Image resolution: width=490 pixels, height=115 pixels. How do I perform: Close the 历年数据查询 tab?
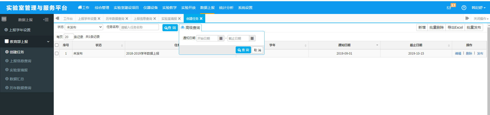pos(127,19)
